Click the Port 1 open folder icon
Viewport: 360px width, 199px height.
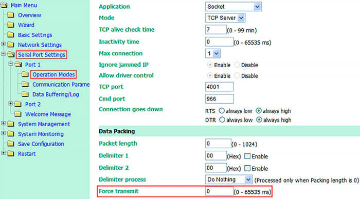18,65
